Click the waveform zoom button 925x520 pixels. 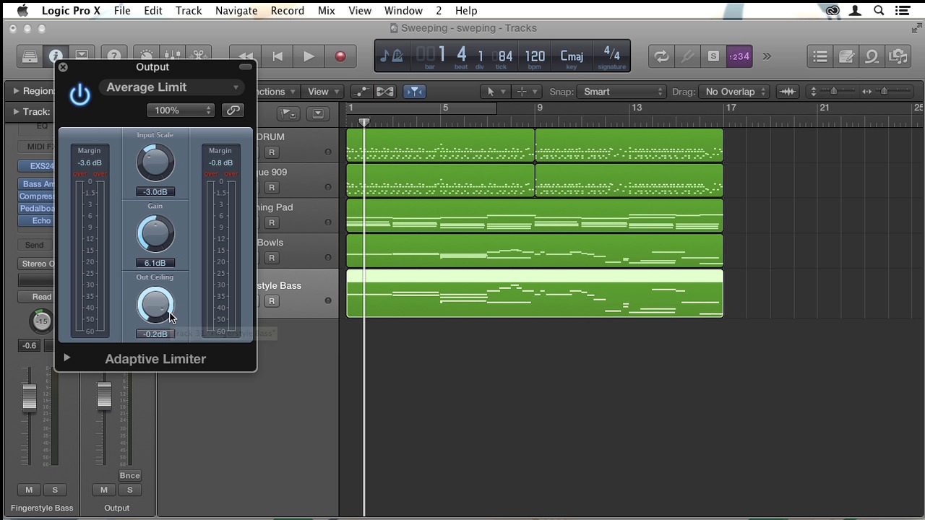(788, 92)
